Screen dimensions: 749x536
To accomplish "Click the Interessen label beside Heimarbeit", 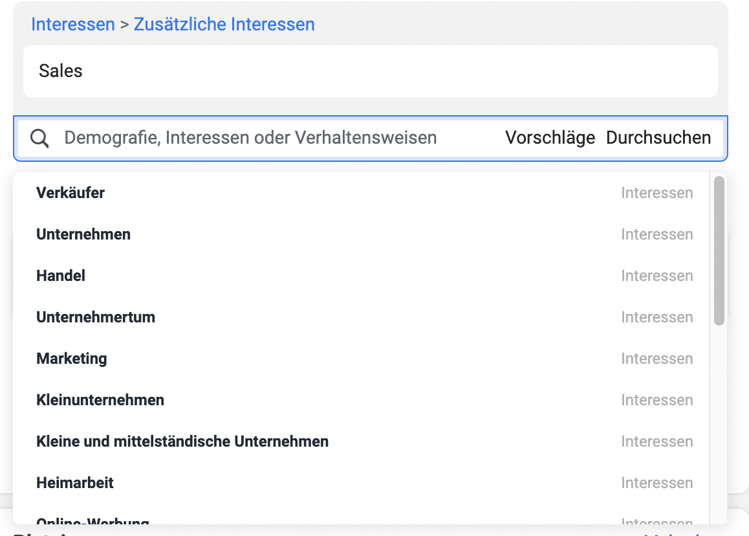I will 657,483.
